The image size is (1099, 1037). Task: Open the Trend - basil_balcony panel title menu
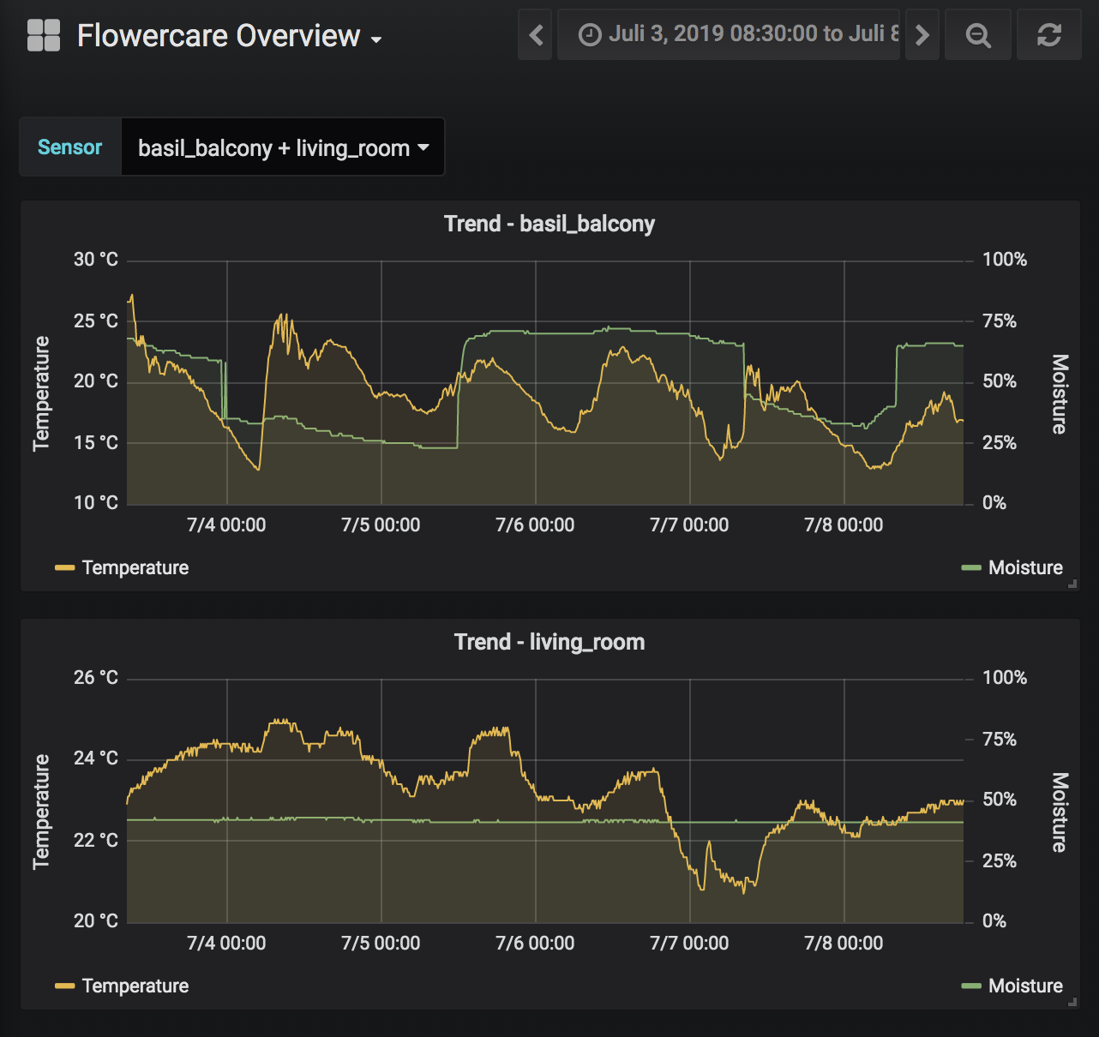coord(549,224)
